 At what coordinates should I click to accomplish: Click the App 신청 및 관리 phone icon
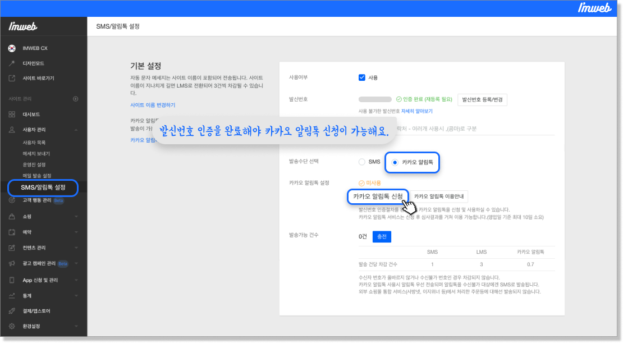12,280
